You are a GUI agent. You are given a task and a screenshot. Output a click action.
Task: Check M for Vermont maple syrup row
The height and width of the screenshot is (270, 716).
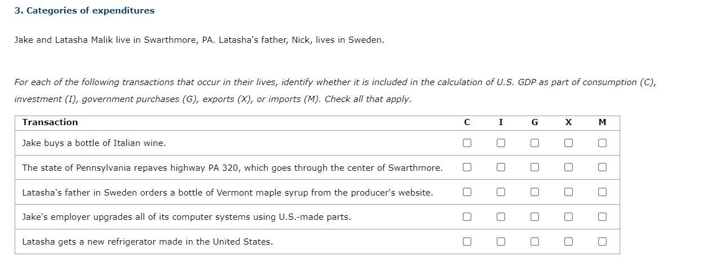602,192
